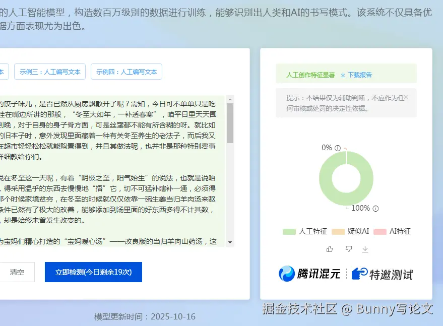Viewport: 443px width, 326px height.
Task: Select 示例四：人工编写文本 example tab
Action: 126,72
